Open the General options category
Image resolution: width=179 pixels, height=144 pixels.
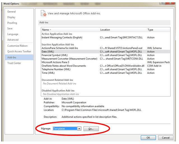11,12
